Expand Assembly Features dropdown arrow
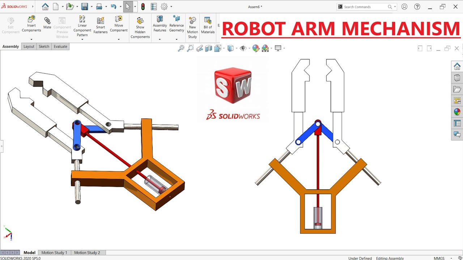 160,39
